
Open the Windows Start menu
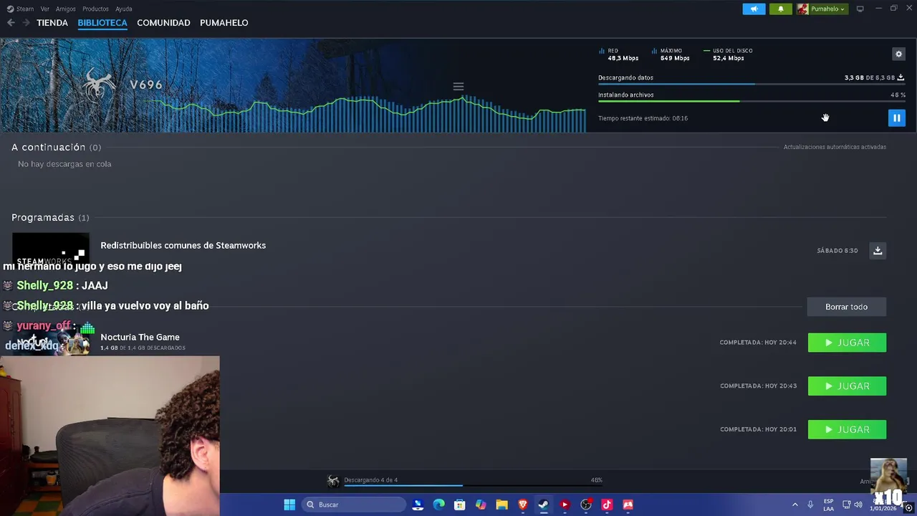(289, 505)
